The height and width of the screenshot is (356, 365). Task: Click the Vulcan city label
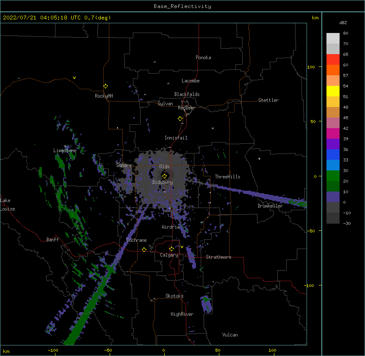click(x=230, y=335)
